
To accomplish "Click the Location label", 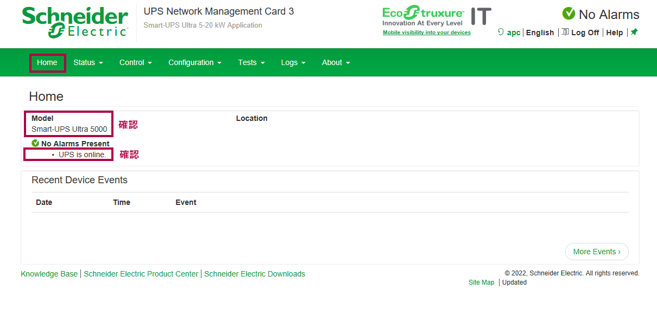I will [252, 118].
